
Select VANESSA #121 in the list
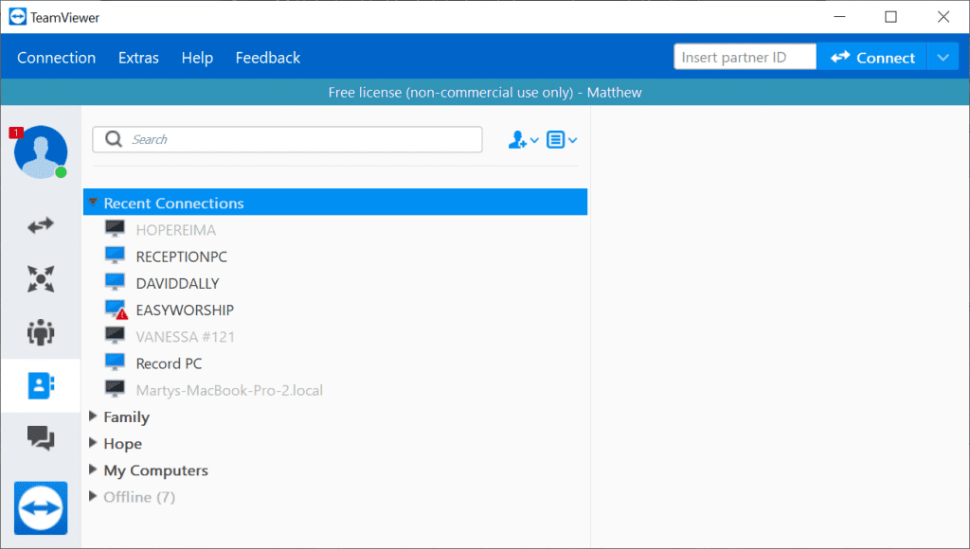pyautogui.click(x=186, y=336)
